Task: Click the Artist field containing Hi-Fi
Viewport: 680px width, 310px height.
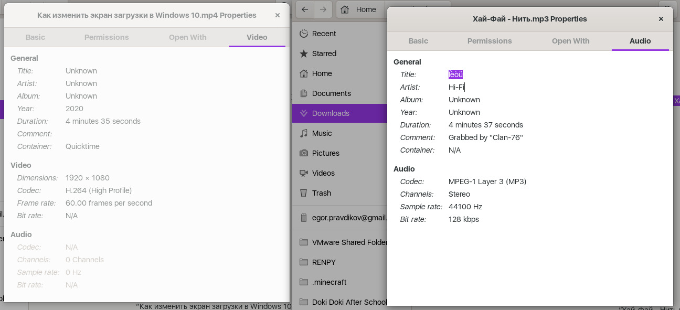Action: (457, 87)
